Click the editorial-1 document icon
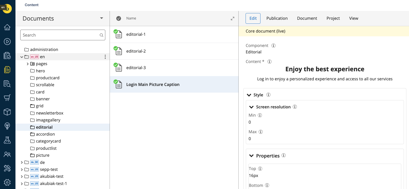 click(118, 34)
